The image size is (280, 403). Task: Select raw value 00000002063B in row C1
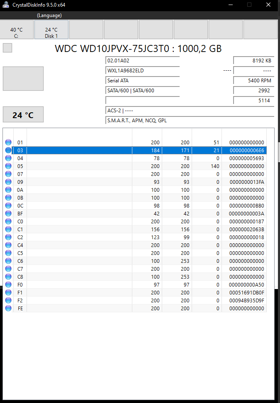tap(247, 229)
